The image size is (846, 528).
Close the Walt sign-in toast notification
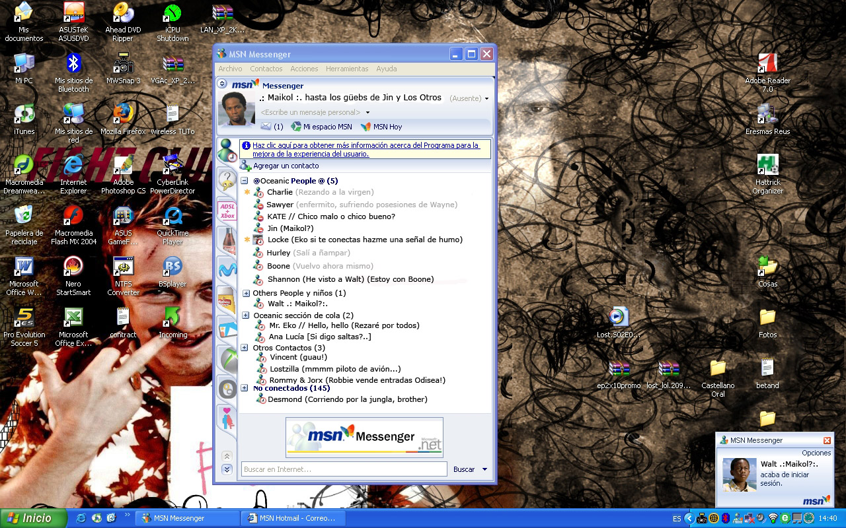tap(827, 440)
